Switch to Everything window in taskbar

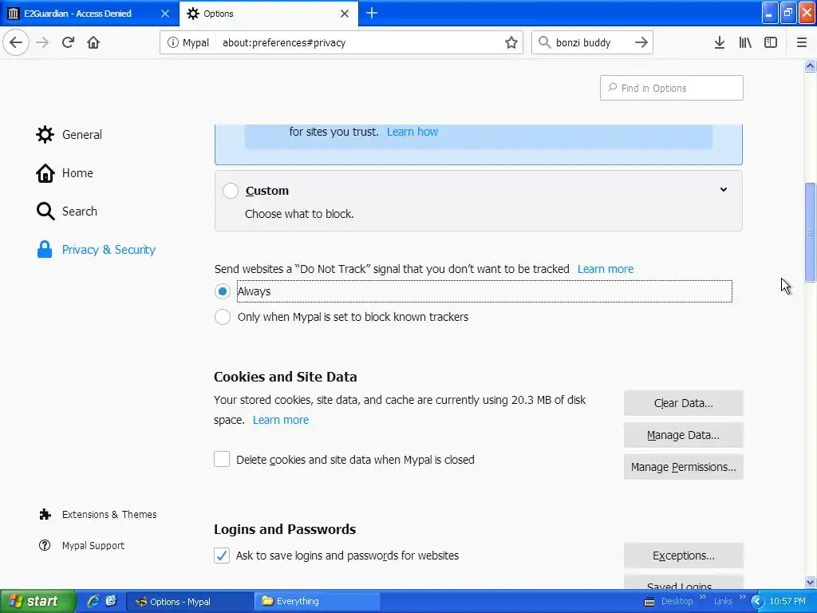pyautogui.click(x=317, y=601)
